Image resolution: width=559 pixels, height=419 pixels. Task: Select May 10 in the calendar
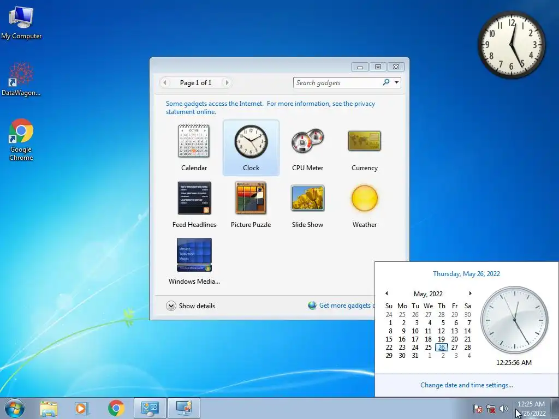coord(415,331)
